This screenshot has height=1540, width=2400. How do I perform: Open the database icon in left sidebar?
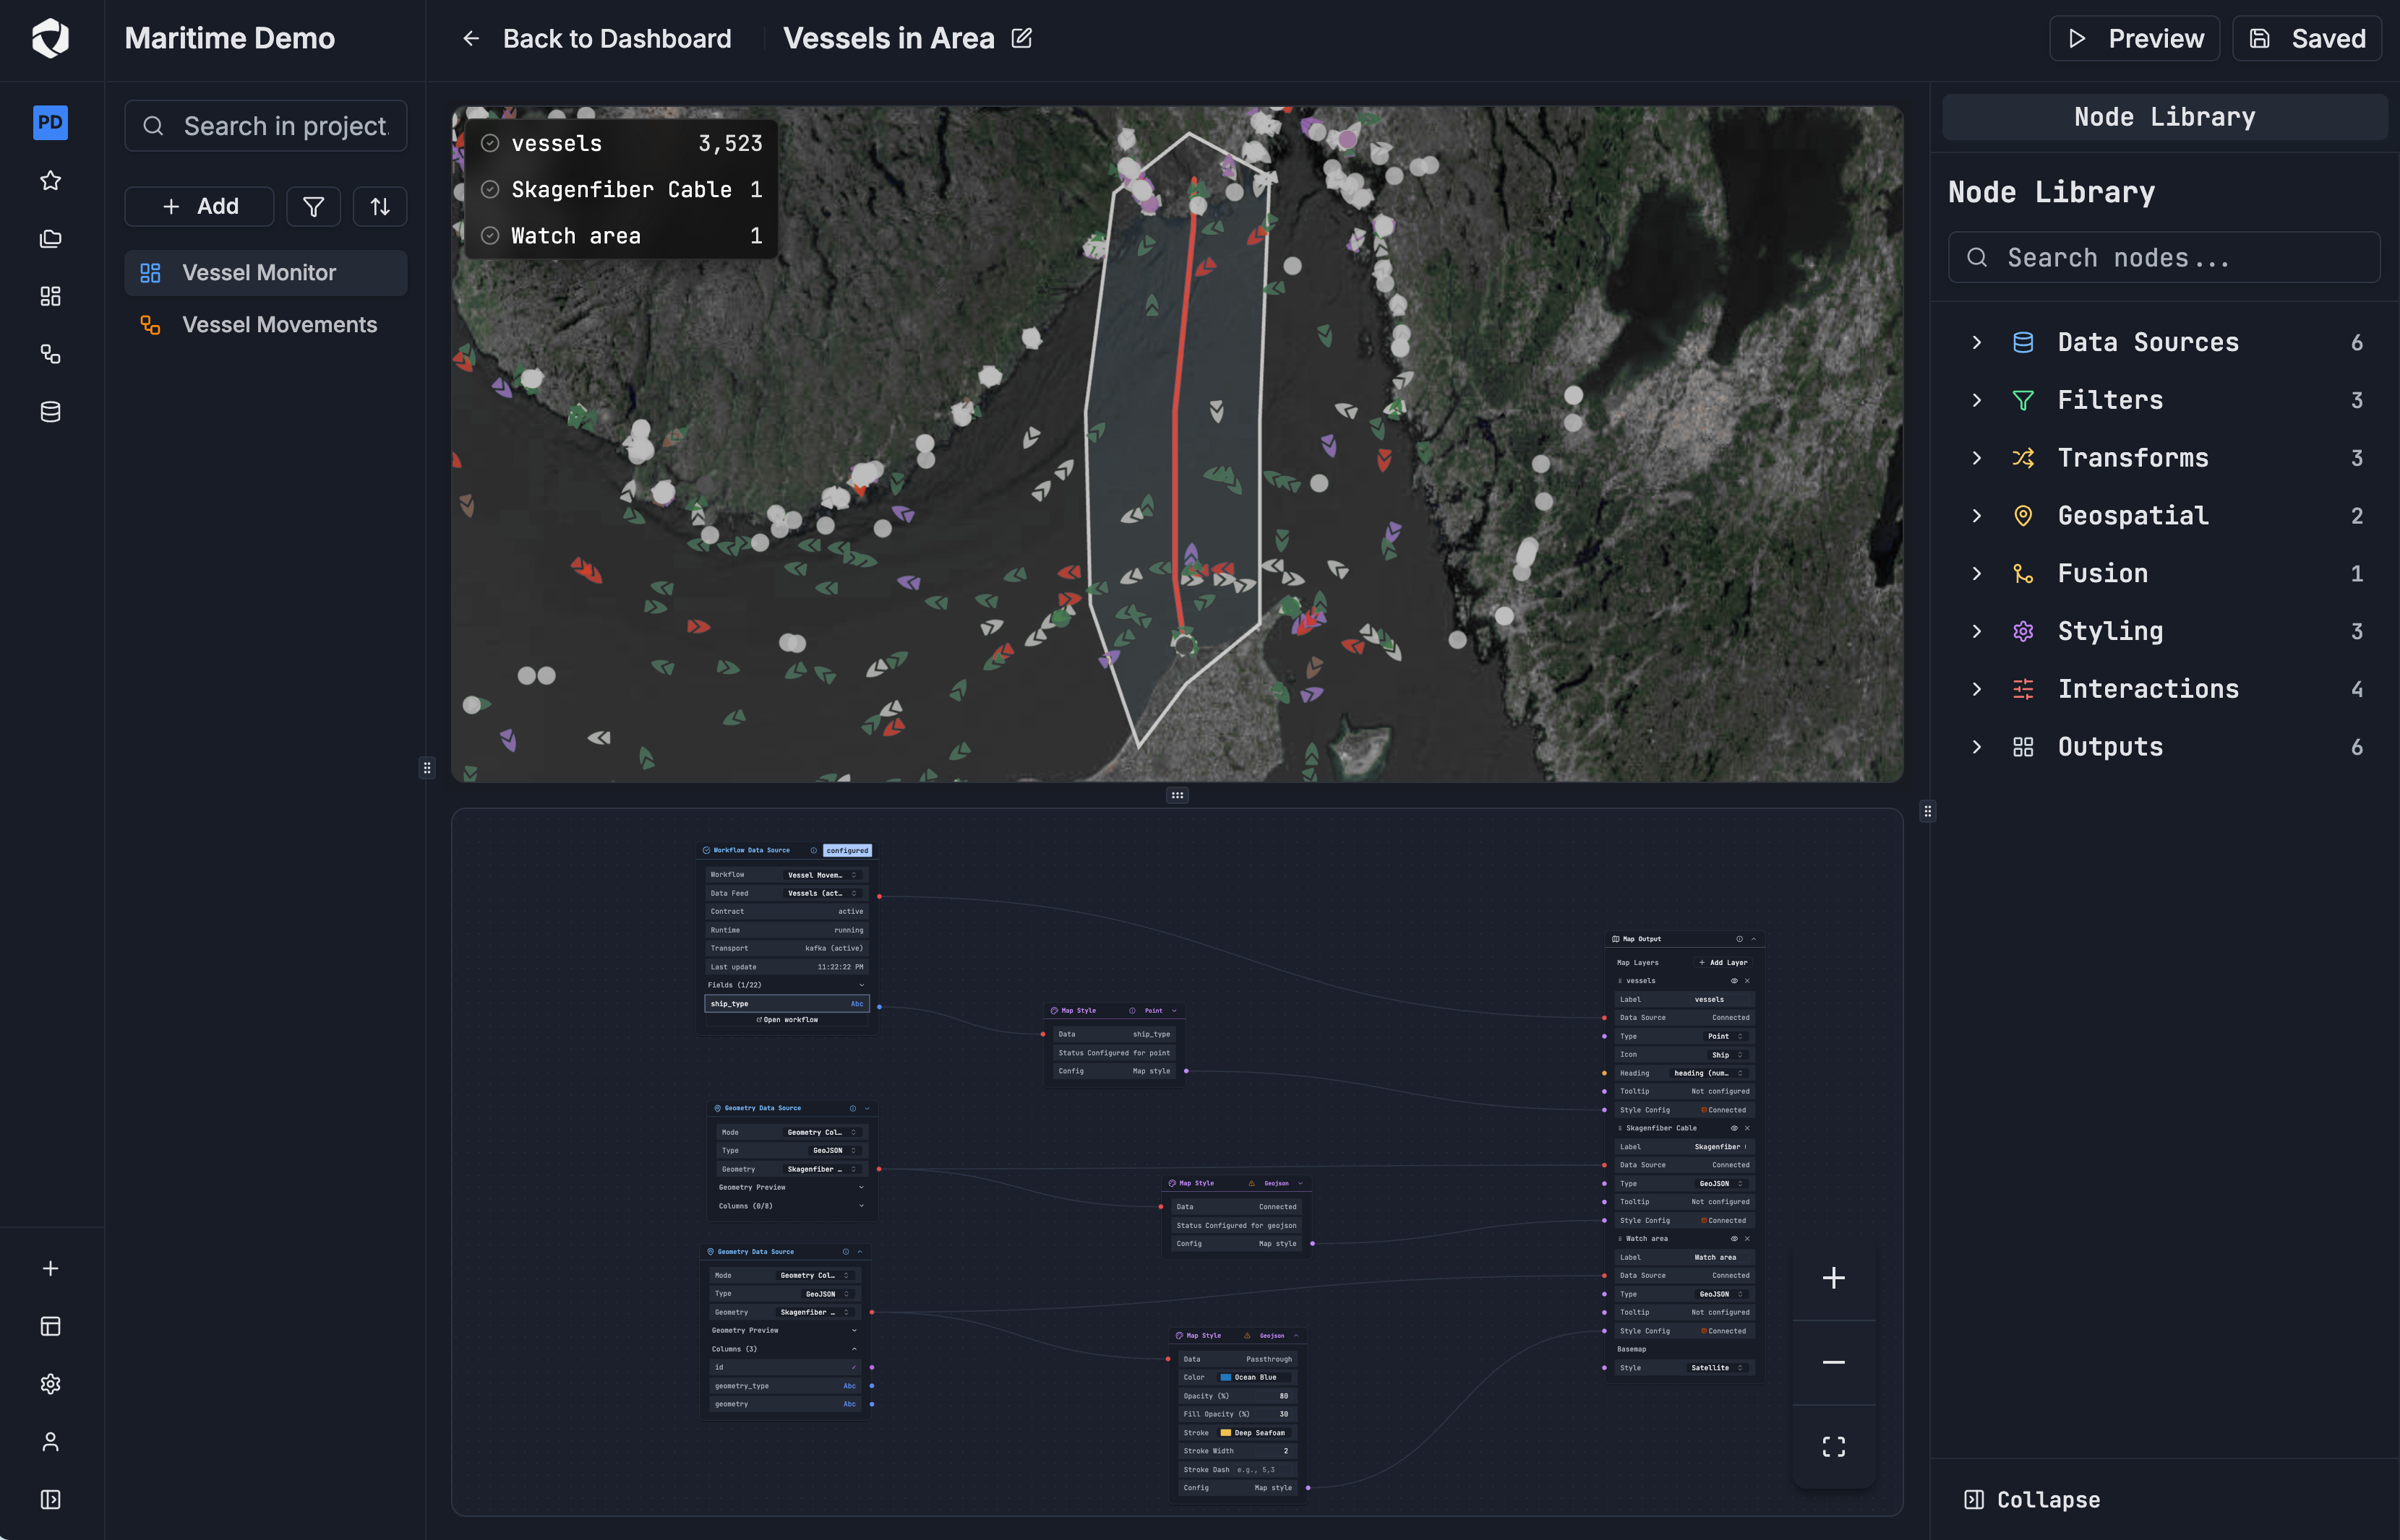click(50, 412)
